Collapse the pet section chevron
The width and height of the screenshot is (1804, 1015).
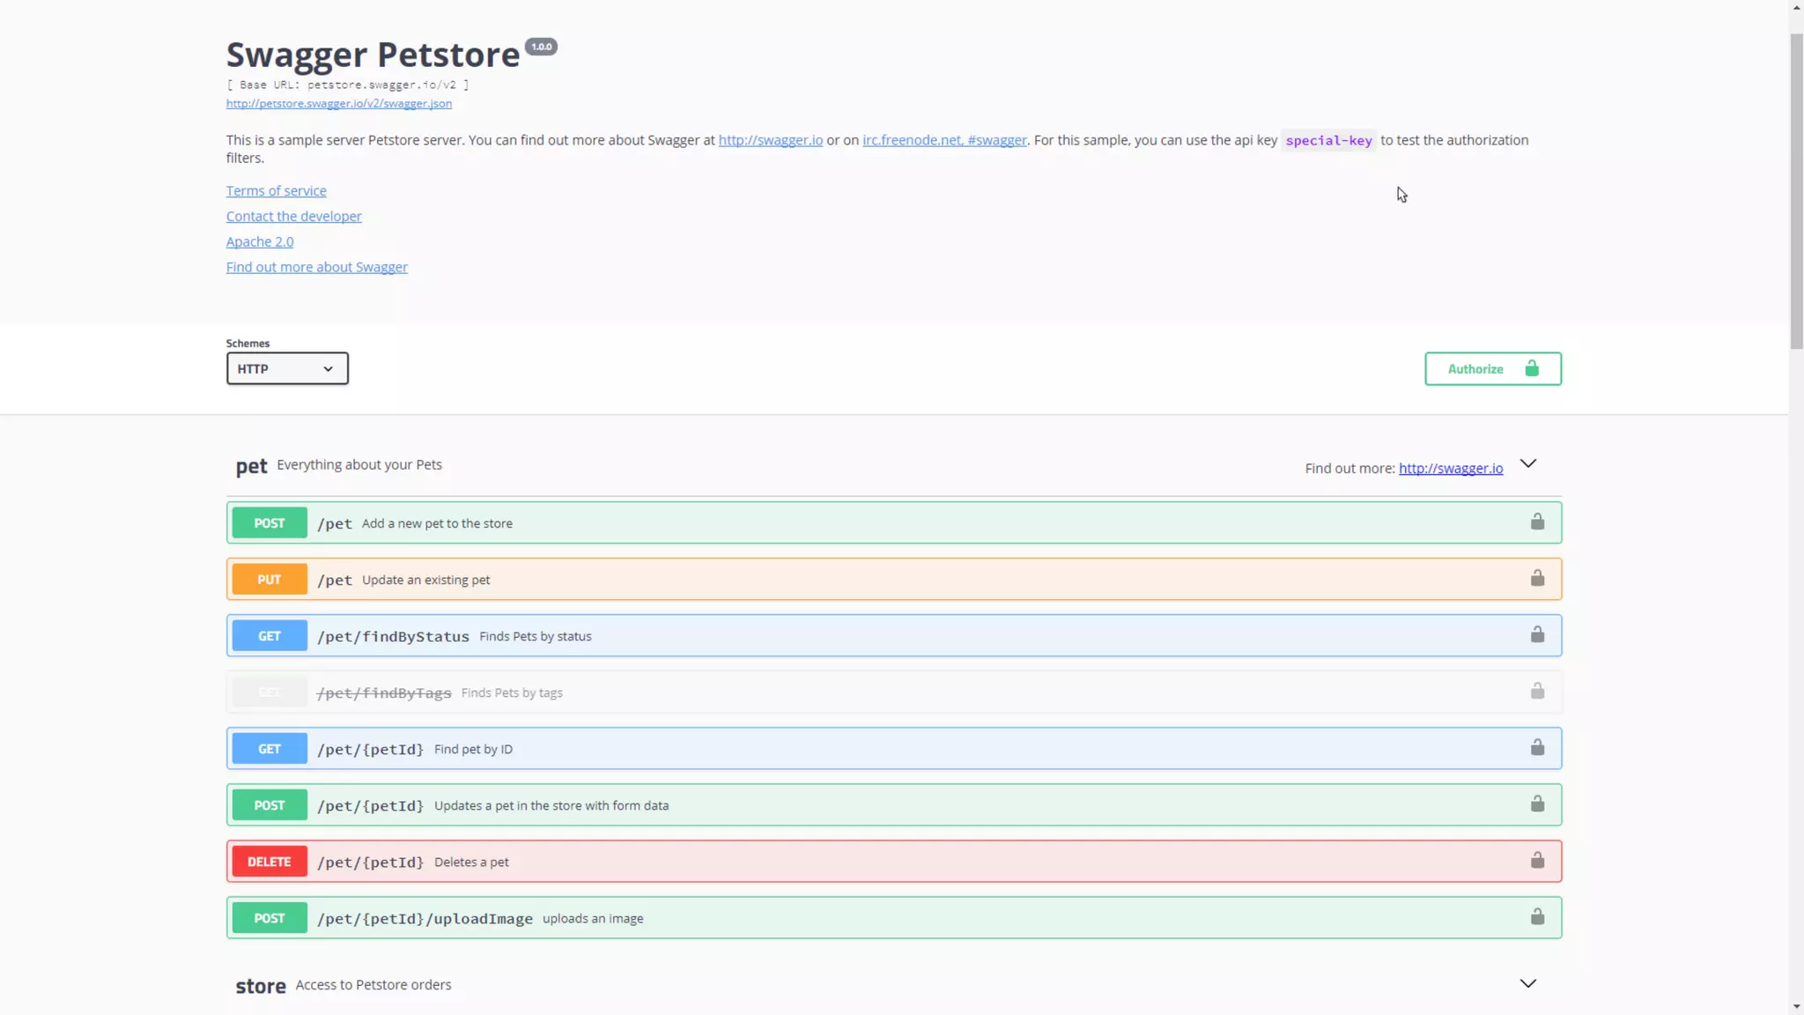pyautogui.click(x=1528, y=464)
